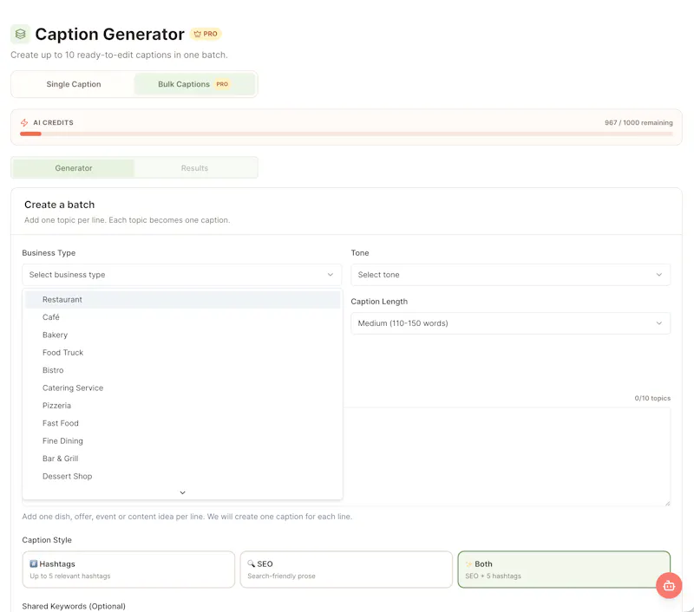This screenshot has height=612, width=694.
Task: Open the Results tab
Action: [x=194, y=168]
